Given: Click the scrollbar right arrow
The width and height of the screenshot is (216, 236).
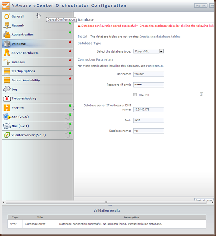Looking at the screenshot, I should pos(213,203).
